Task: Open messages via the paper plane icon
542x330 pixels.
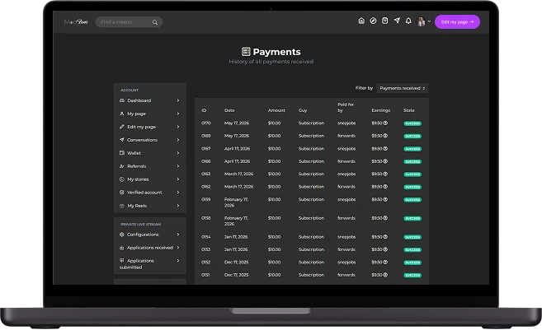Action: click(397, 21)
